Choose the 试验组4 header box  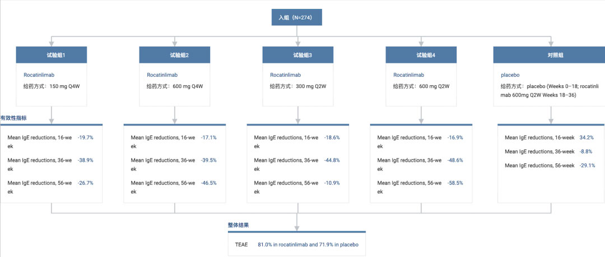[421, 55]
